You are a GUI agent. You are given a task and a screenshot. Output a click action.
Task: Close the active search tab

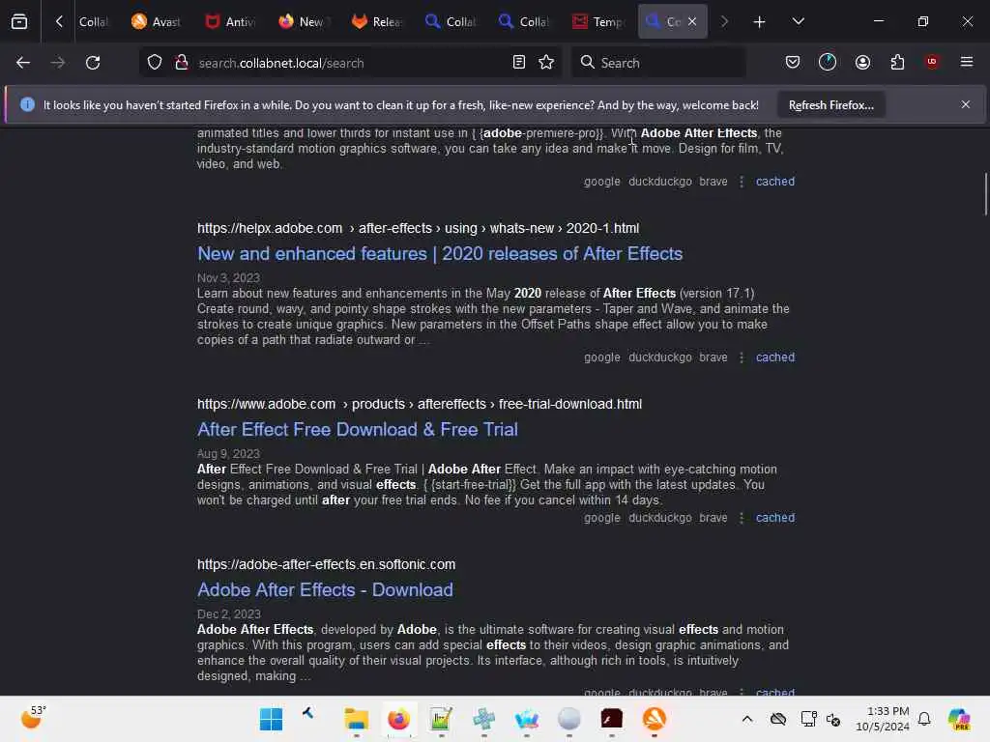click(x=692, y=21)
